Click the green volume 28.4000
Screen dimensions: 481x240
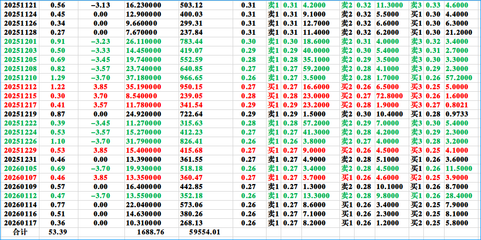tap(459, 196)
